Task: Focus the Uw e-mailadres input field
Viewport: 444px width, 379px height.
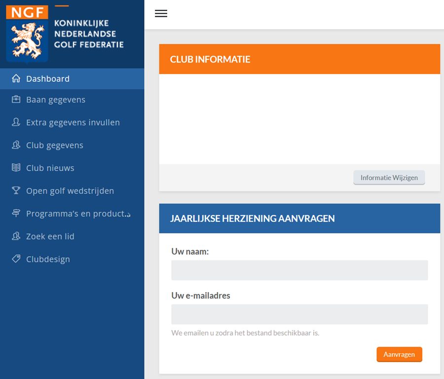Action: [x=299, y=314]
